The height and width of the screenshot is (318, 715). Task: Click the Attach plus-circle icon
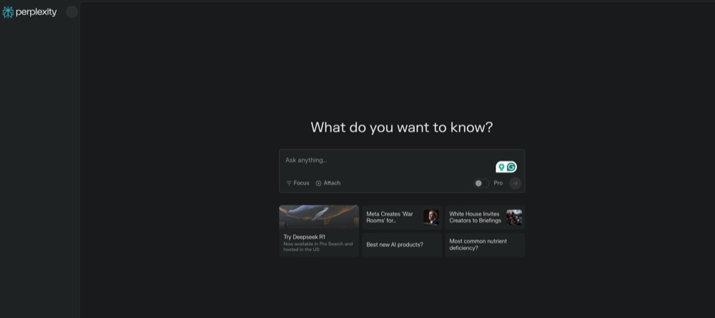[319, 183]
